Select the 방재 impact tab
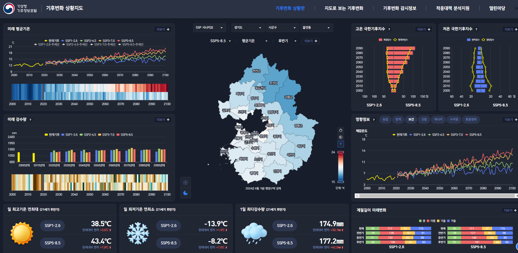The width and height of the screenshot is (518, 253). click(x=398, y=119)
